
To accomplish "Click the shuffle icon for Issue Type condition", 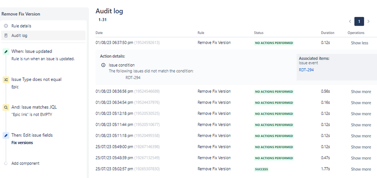I will click(x=6, y=80).
